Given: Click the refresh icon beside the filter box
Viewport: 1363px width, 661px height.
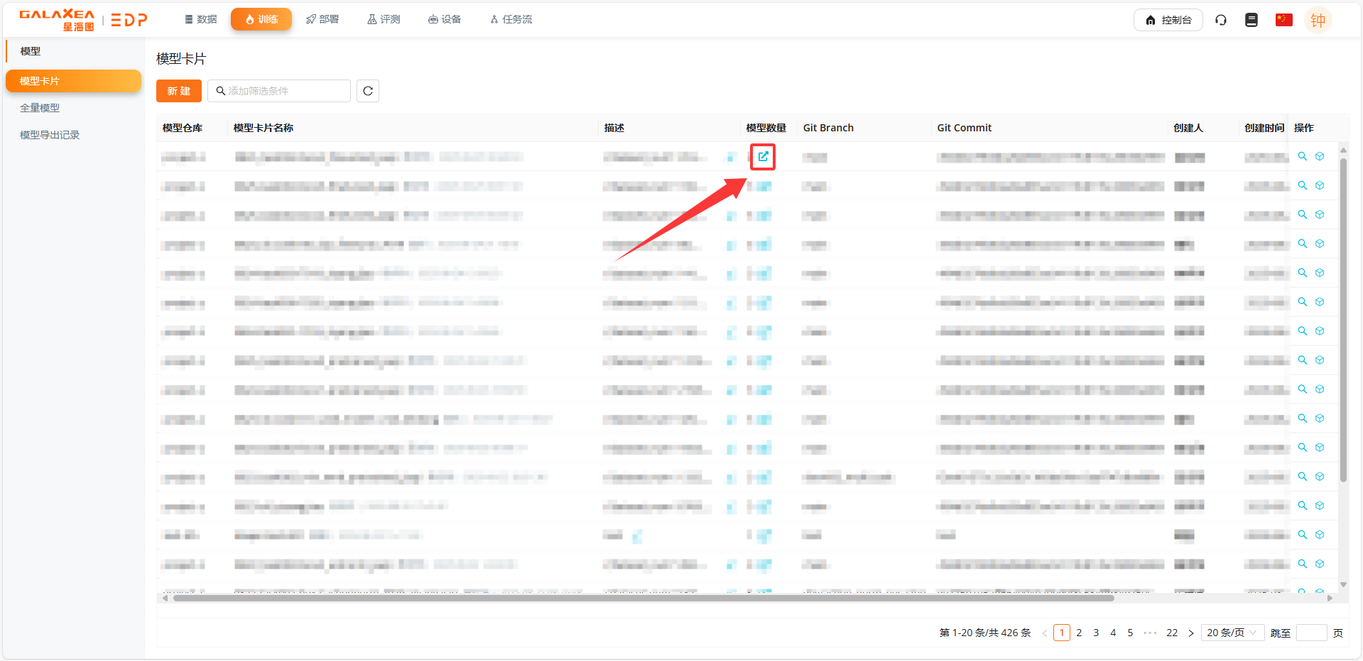Looking at the screenshot, I should 367,91.
